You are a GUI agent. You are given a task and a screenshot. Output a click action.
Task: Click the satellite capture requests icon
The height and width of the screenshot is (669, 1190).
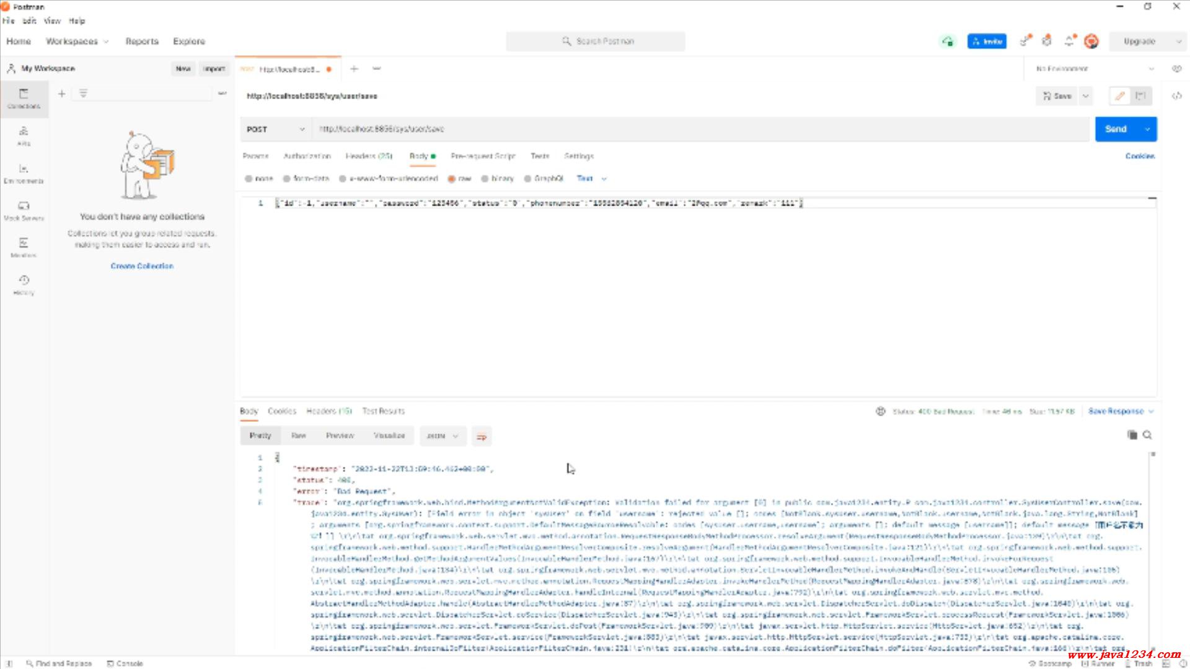1026,41
